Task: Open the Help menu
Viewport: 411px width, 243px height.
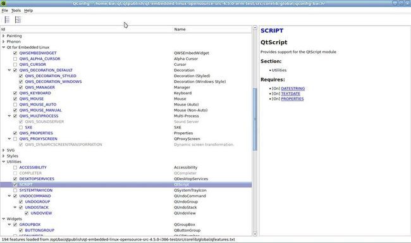Action: [28, 11]
